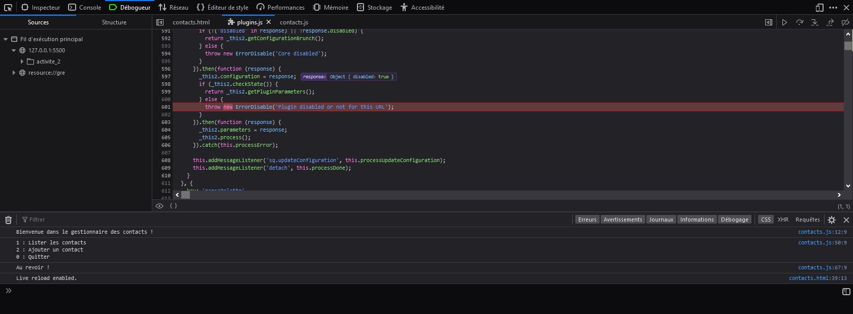This screenshot has height=314, width=853.
Task: Toggle the Informations filter
Action: [697, 219]
